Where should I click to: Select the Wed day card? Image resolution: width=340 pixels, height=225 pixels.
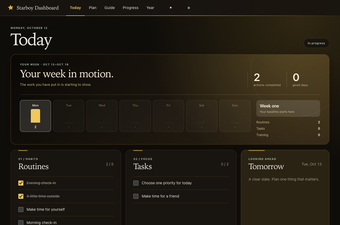tap(102, 116)
